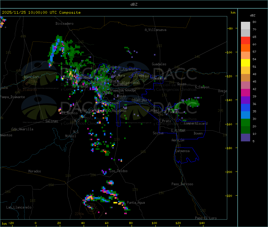
Task: Click the "2200m" elevation label
Action: coord(79,214)
